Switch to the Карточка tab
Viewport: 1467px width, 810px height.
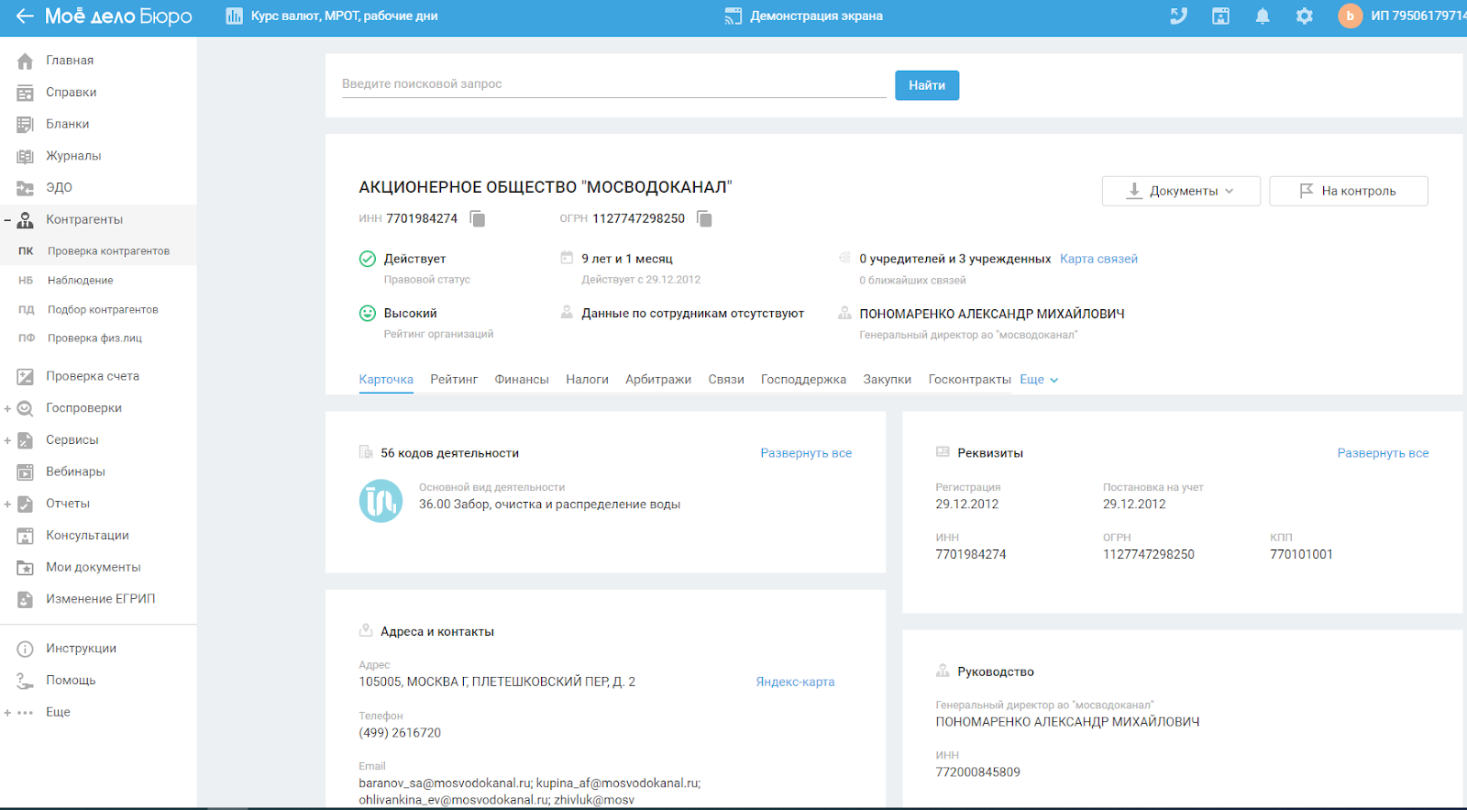(386, 380)
